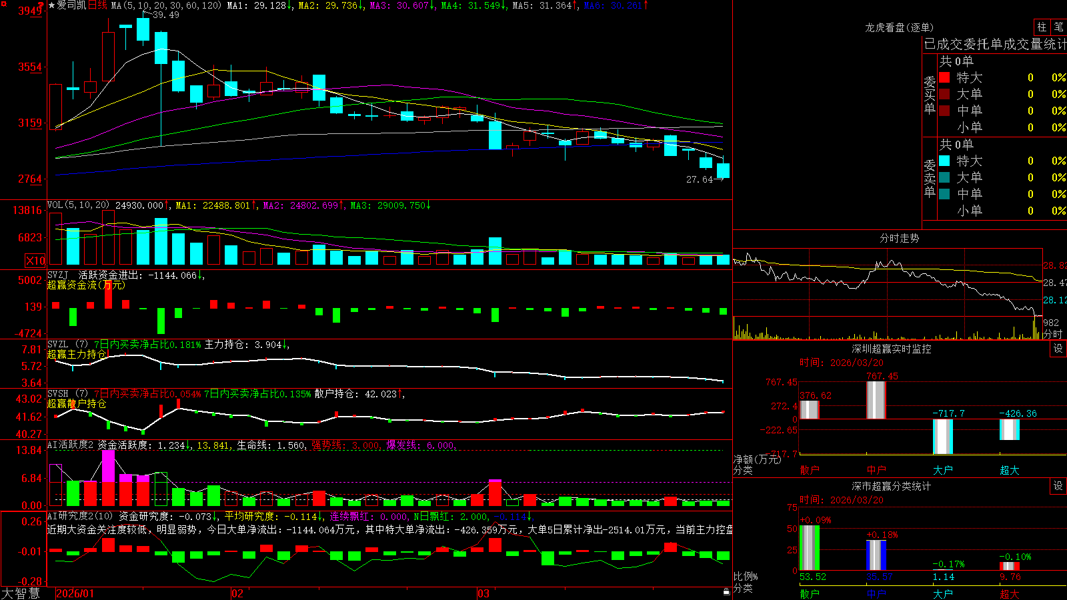
Task: Click the X10 volume scale button
Action: tap(35, 261)
